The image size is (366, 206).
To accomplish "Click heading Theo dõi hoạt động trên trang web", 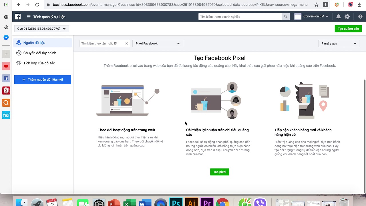I will coord(126,130).
